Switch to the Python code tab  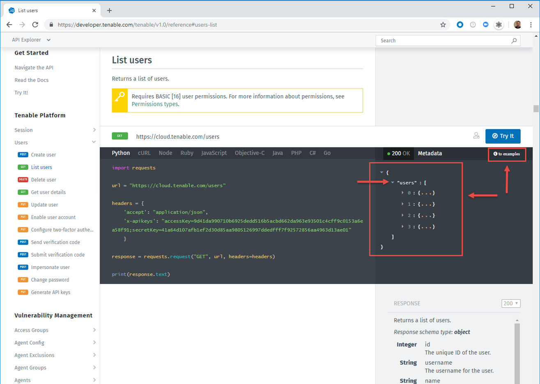(121, 153)
